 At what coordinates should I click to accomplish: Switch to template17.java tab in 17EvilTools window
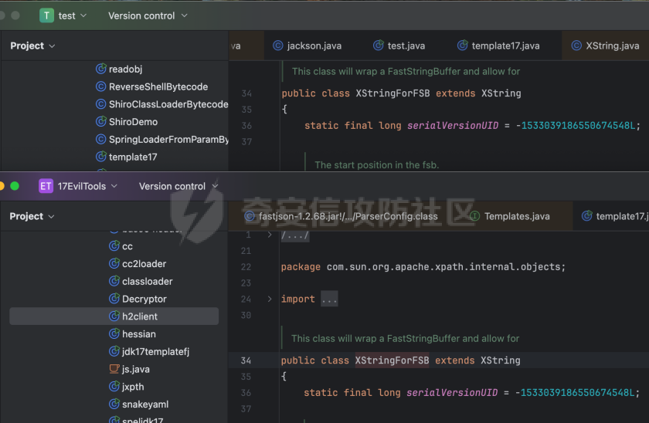pyautogui.click(x=616, y=216)
